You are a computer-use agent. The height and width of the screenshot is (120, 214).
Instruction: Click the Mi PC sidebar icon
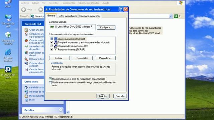pos(26,100)
